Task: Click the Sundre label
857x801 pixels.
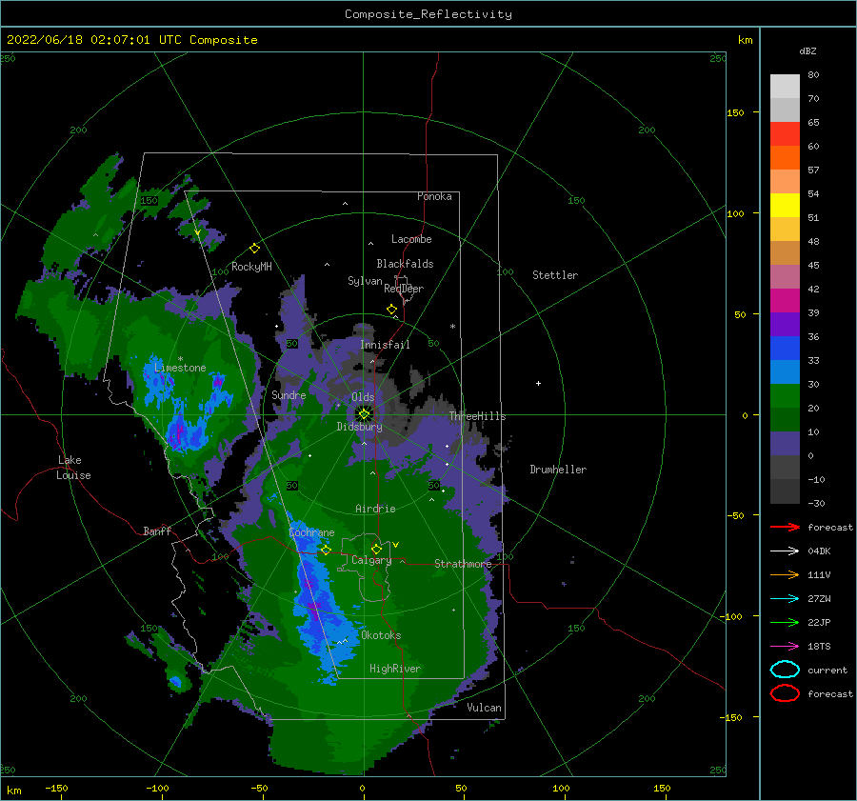Action: pyautogui.click(x=289, y=394)
